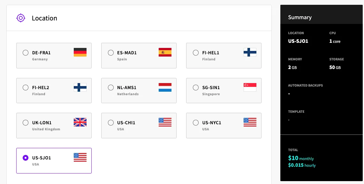Click the Location target icon
364x184 pixels.
21,18
